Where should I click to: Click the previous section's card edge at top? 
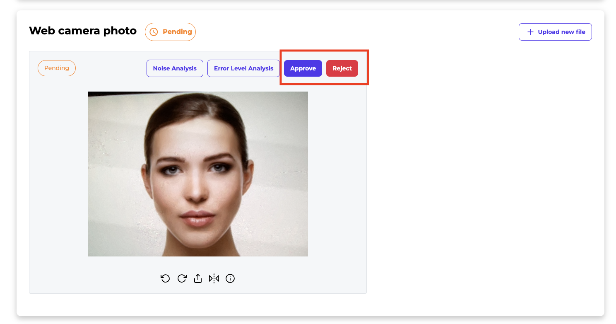point(310,2)
